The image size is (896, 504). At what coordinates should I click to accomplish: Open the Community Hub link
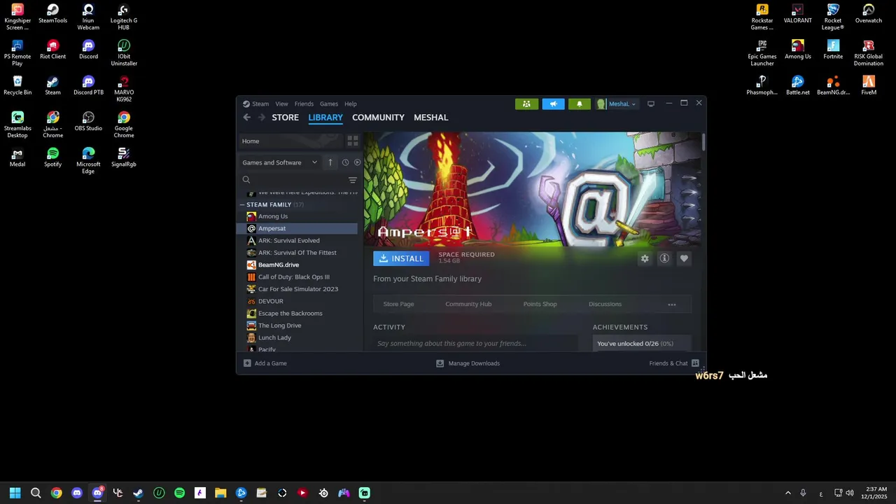(468, 304)
